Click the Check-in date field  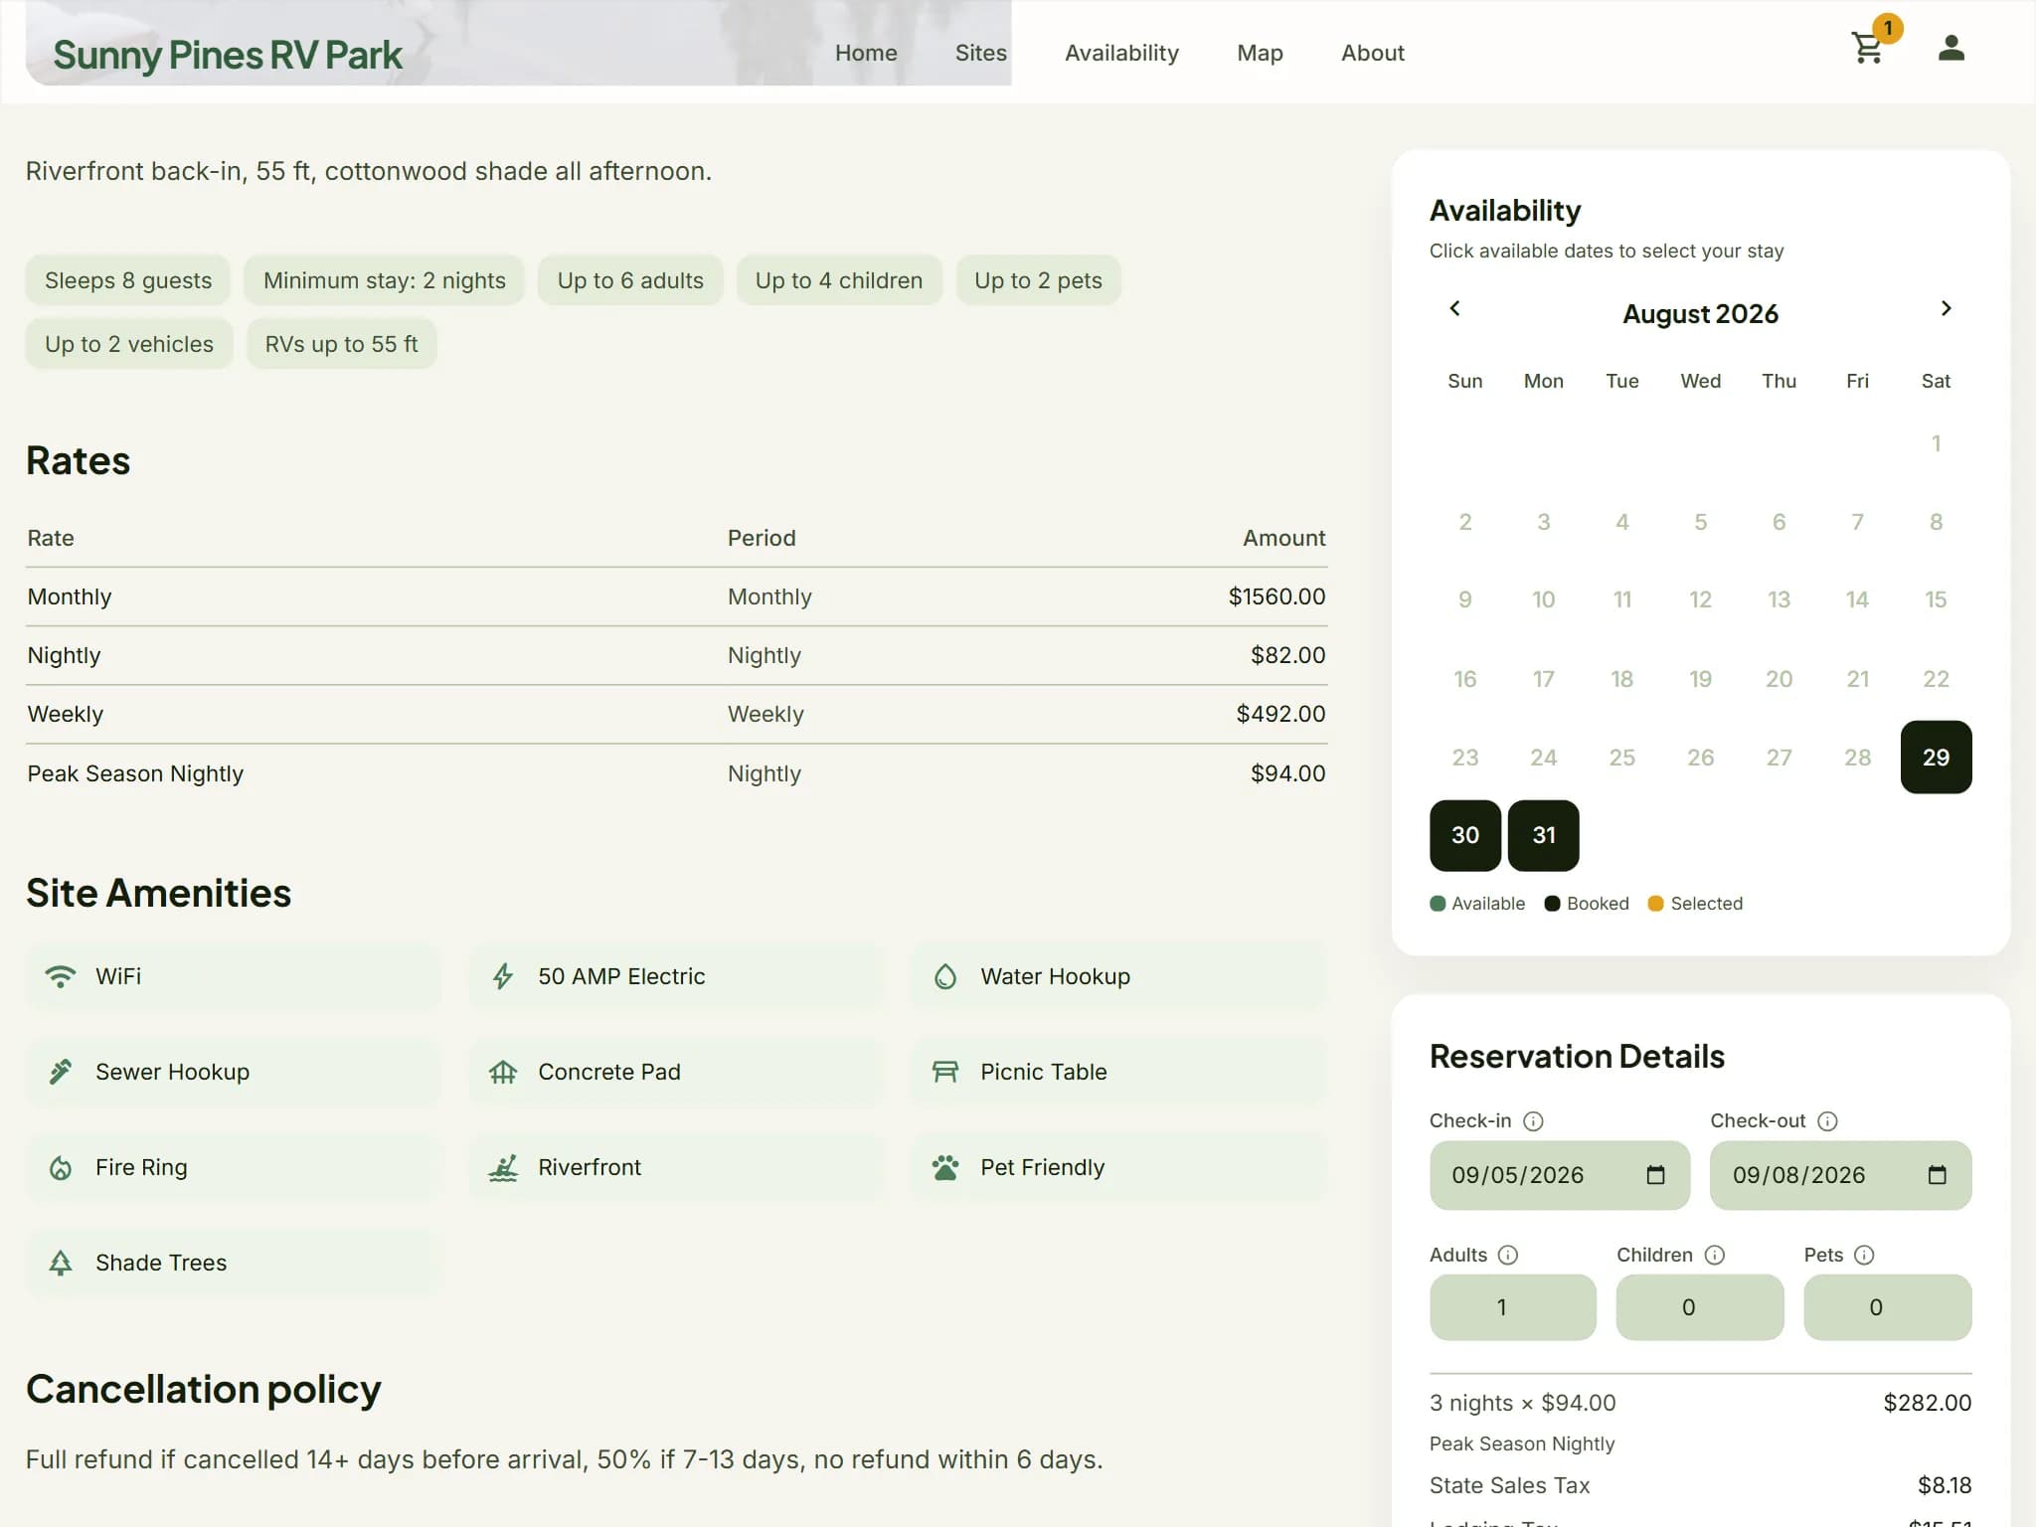pos(1560,1175)
